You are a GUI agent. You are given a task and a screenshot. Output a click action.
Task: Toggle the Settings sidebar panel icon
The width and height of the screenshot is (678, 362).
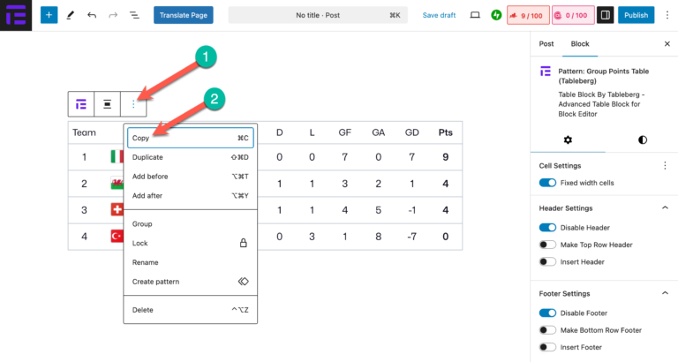606,15
